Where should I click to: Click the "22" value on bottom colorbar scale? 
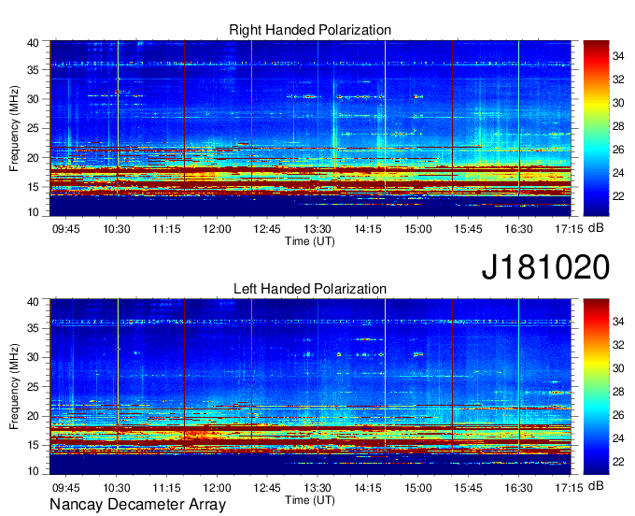tap(618, 462)
